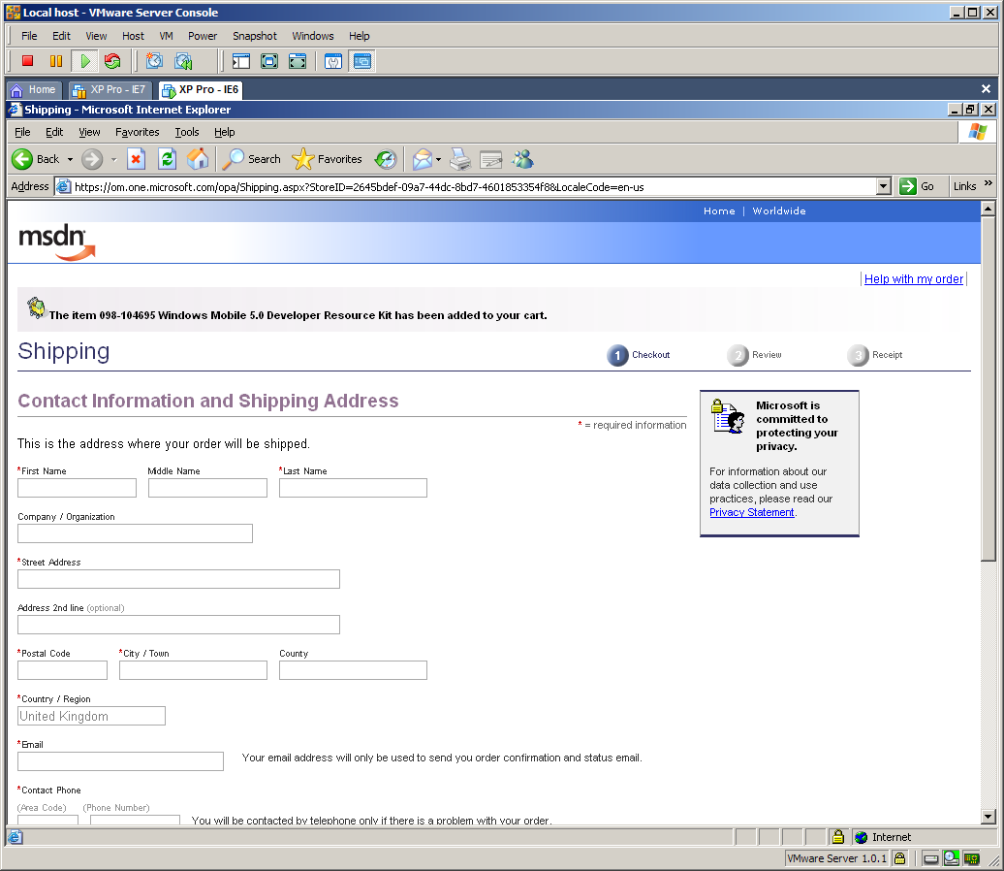
Task: Expand the Mail button dropdown arrow
Action: pos(438,159)
